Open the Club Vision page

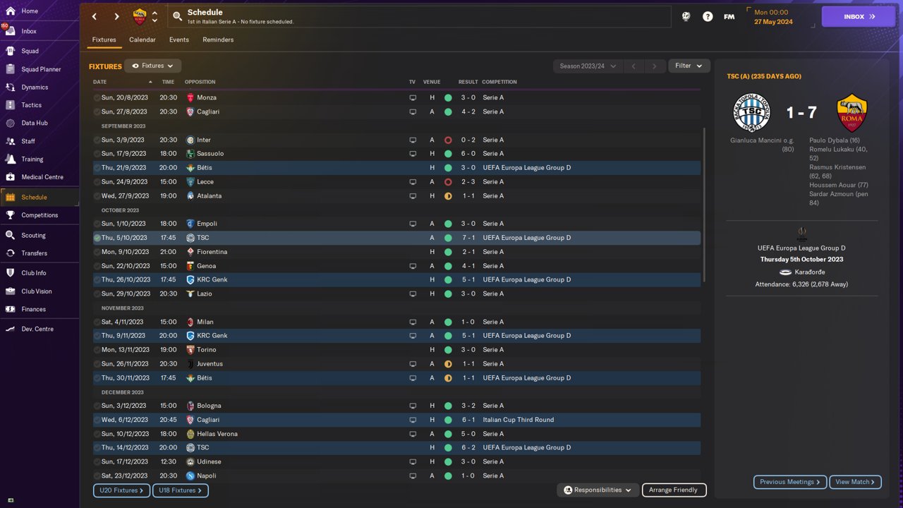[36, 291]
